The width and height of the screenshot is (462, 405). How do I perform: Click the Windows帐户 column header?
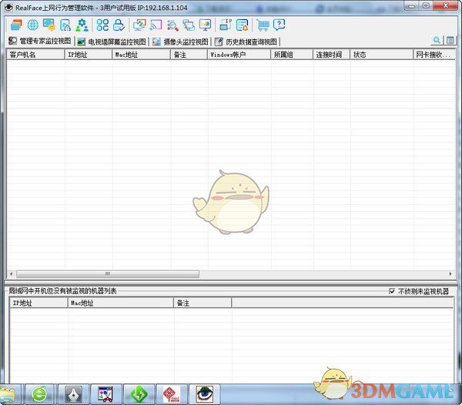[x=239, y=55]
